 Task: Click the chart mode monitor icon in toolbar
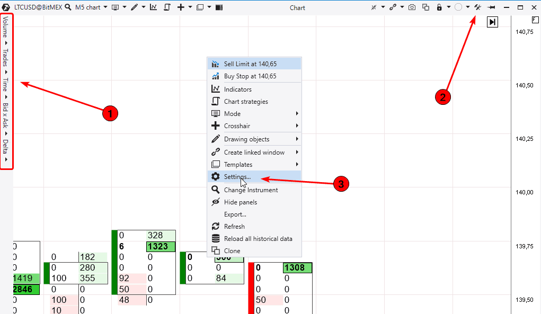pos(115,7)
